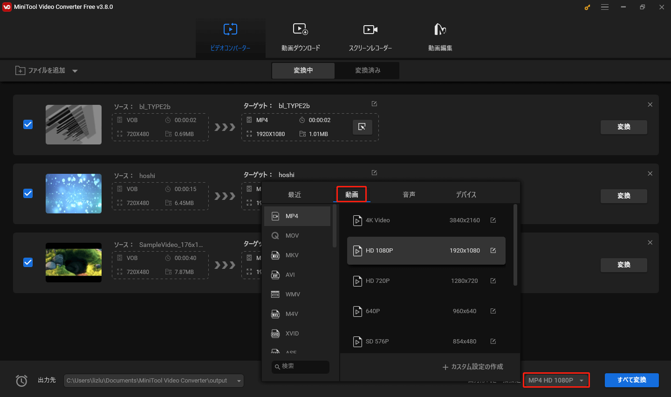Convert (変換) the hoshi file
Screen dimensions: 671x397
(624, 196)
